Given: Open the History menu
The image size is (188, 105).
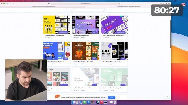Looking at the screenshot, I should coord(20,1).
